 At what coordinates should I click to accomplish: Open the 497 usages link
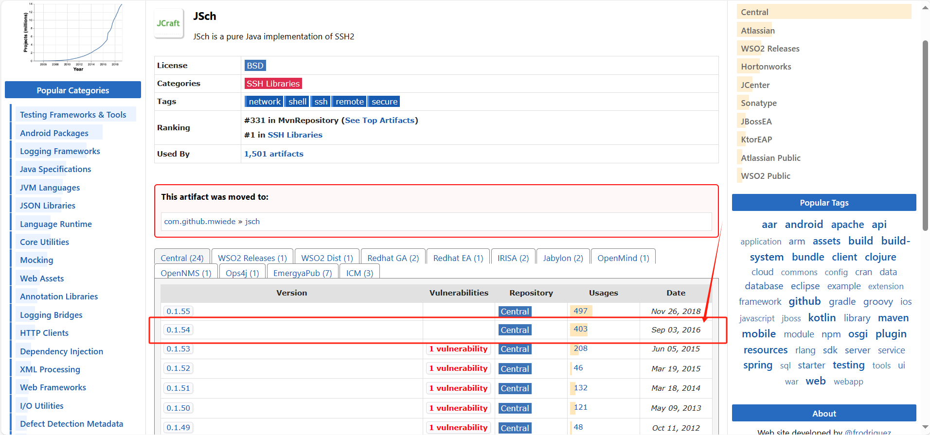pyautogui.click(x=580, y=311)
